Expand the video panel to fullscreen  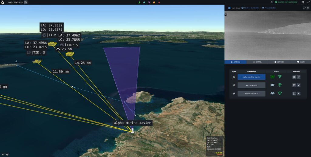click(x=304, y=8)
